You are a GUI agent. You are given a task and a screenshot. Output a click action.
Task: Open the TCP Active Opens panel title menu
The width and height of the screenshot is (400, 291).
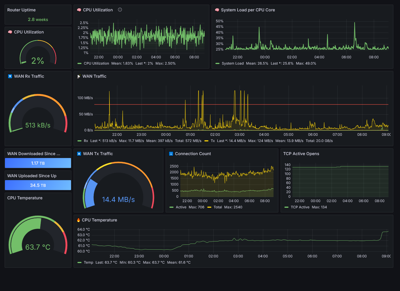tap(301, 154)
